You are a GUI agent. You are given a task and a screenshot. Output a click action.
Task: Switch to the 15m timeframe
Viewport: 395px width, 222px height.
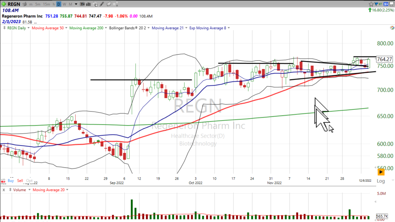tap(46, 4)
